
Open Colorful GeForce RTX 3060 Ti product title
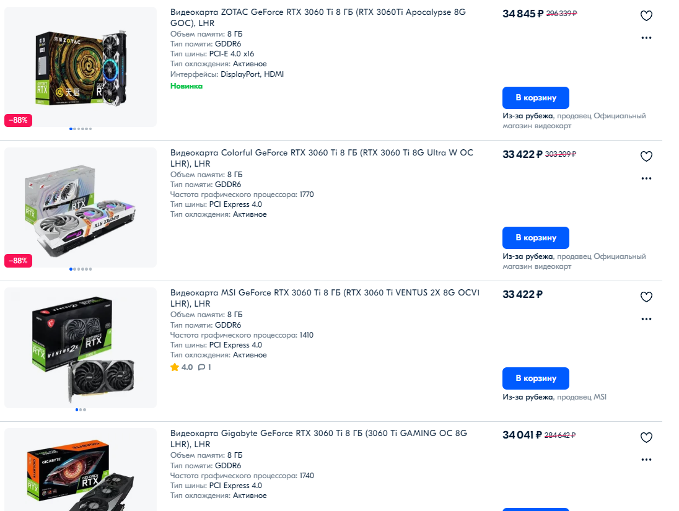322,158
